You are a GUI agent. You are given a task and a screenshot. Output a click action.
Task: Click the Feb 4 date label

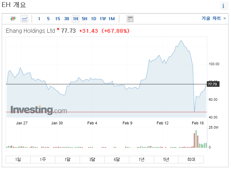(x=92, y=123)
